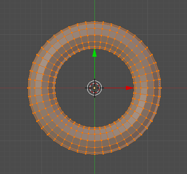This screenshot has width=187, height=174.
Task: Click the 3D cursor crosshair at torus center
Action: pos(94,88)
